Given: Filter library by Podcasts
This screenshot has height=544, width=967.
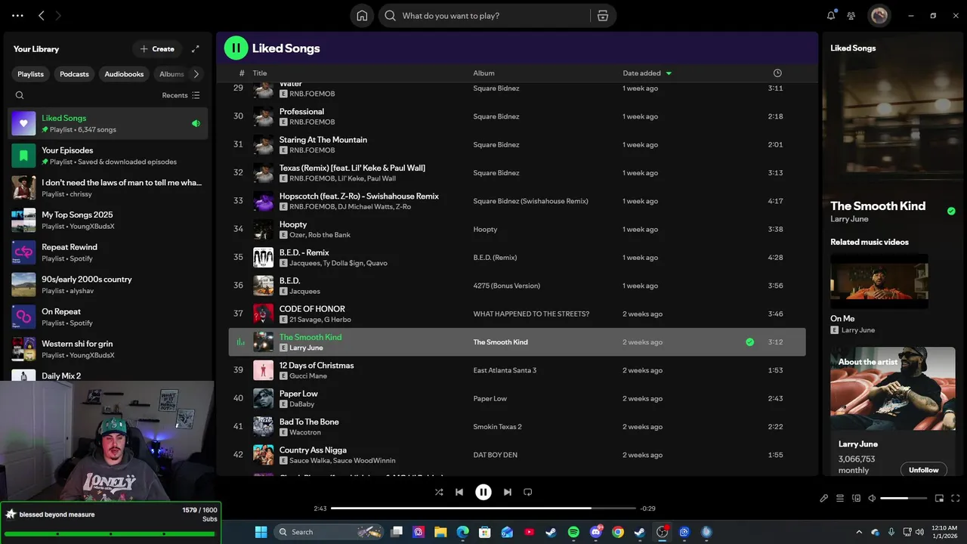Looking at the screenshot, I should (74, 74).
